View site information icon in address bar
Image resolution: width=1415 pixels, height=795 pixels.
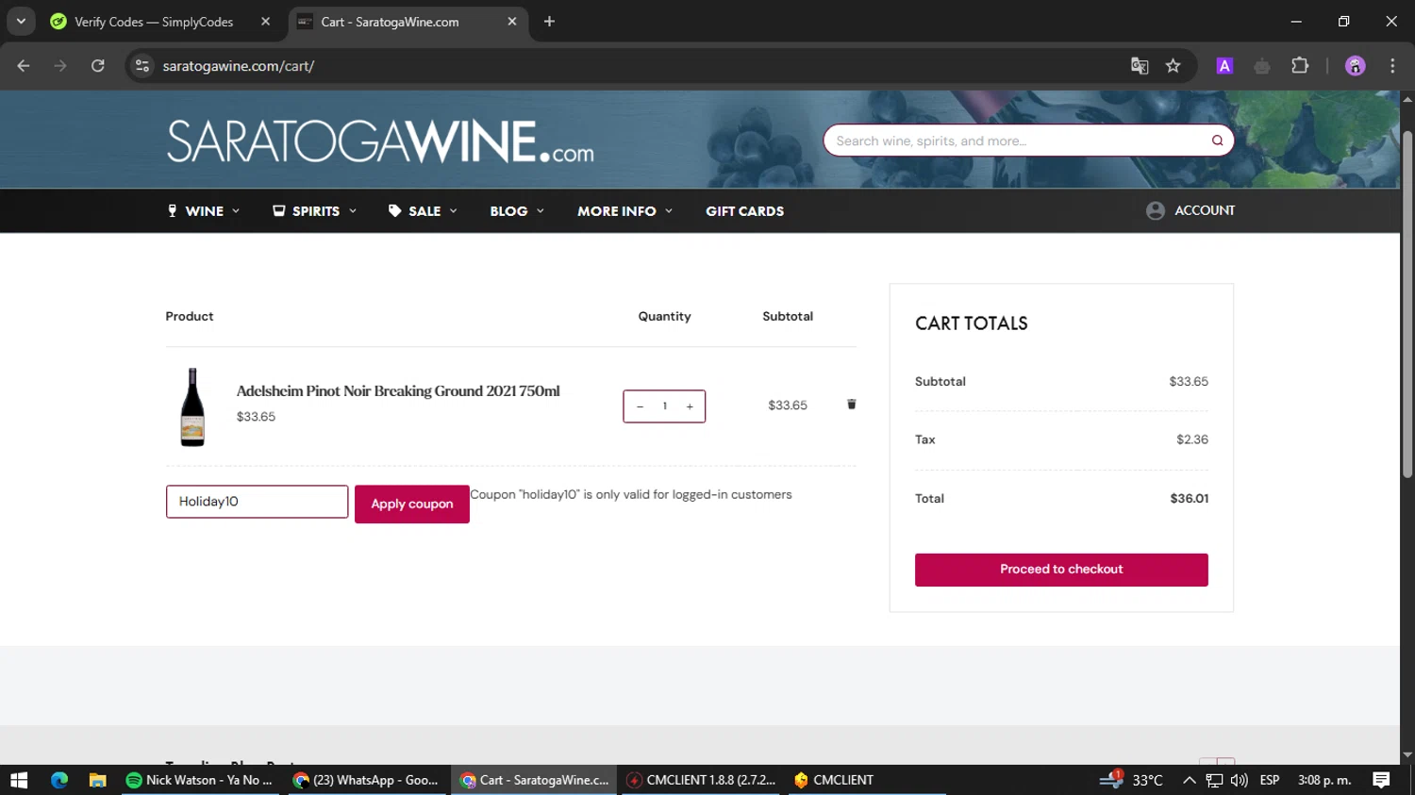[x=142, y=66]
